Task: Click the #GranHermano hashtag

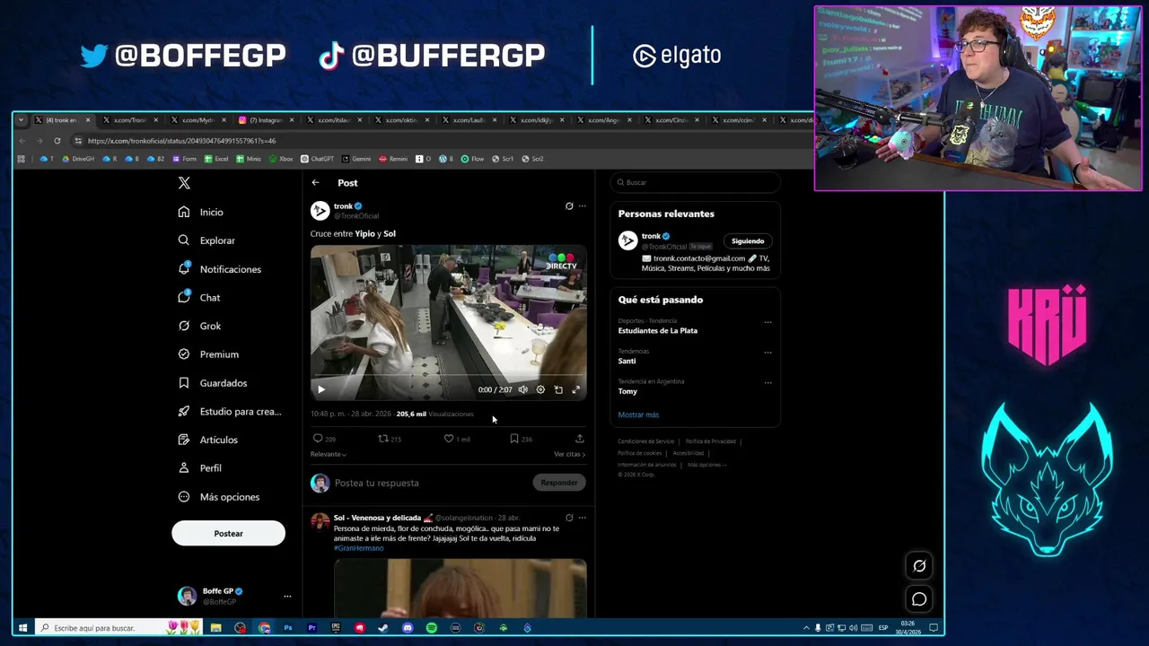Action: tap(359, 548)
